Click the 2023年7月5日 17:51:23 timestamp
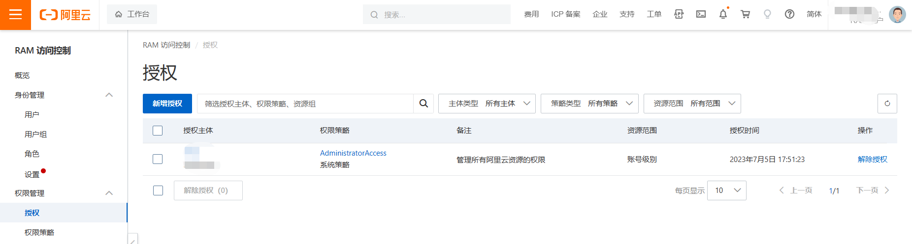 [767, 159]
